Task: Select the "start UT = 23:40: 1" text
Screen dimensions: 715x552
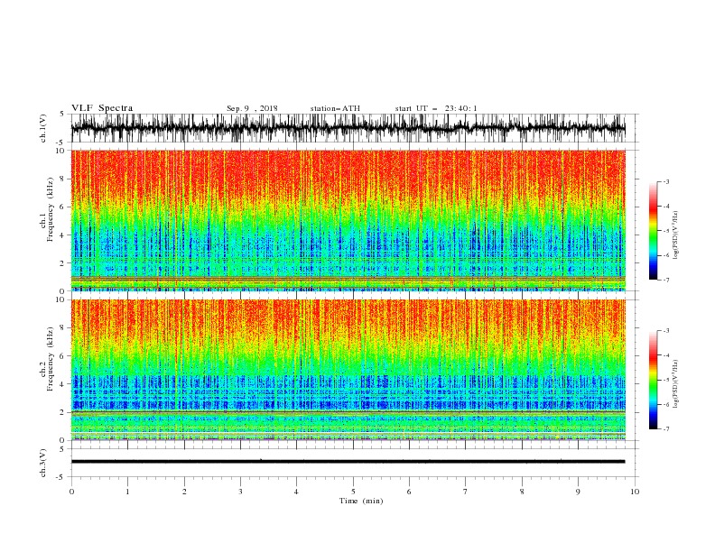Action: pos(436,108)
